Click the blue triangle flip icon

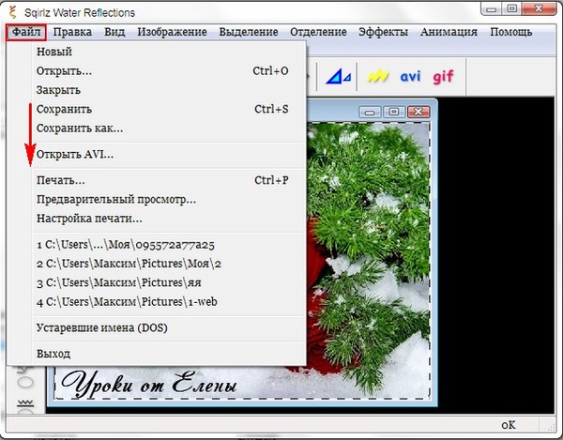point(338,76)
